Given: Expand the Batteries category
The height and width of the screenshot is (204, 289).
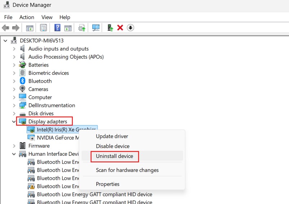Looking at the screenshot, I should [x=14, y=65].
